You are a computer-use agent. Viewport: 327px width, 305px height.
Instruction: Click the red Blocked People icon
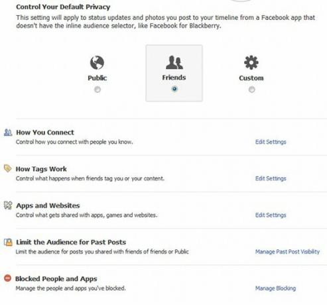7,278
